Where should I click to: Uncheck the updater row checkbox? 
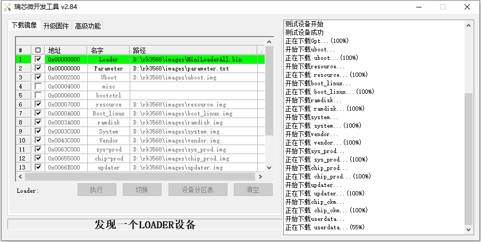pos(38,167)
